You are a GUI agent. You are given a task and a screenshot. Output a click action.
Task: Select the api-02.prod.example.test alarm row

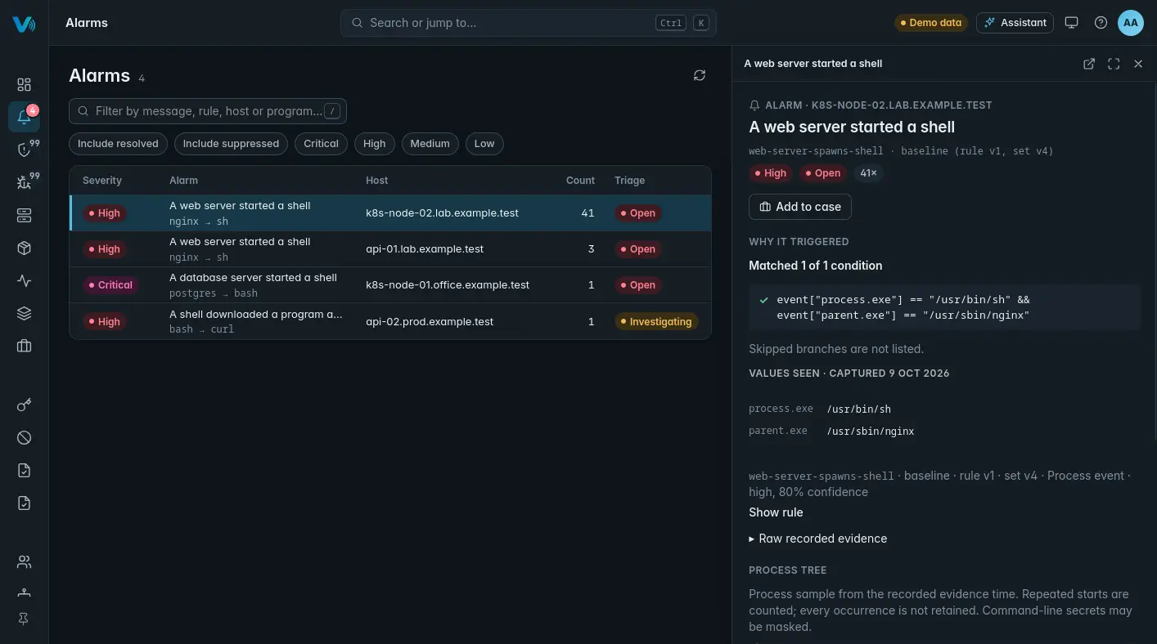tap(390, 321)
